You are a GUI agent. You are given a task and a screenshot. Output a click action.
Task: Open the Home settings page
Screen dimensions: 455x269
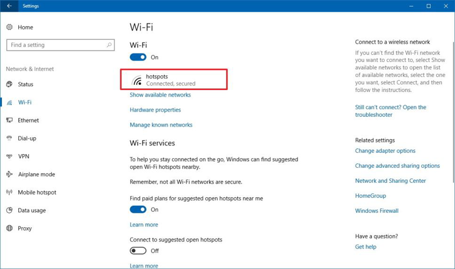(x=25, y=27)
